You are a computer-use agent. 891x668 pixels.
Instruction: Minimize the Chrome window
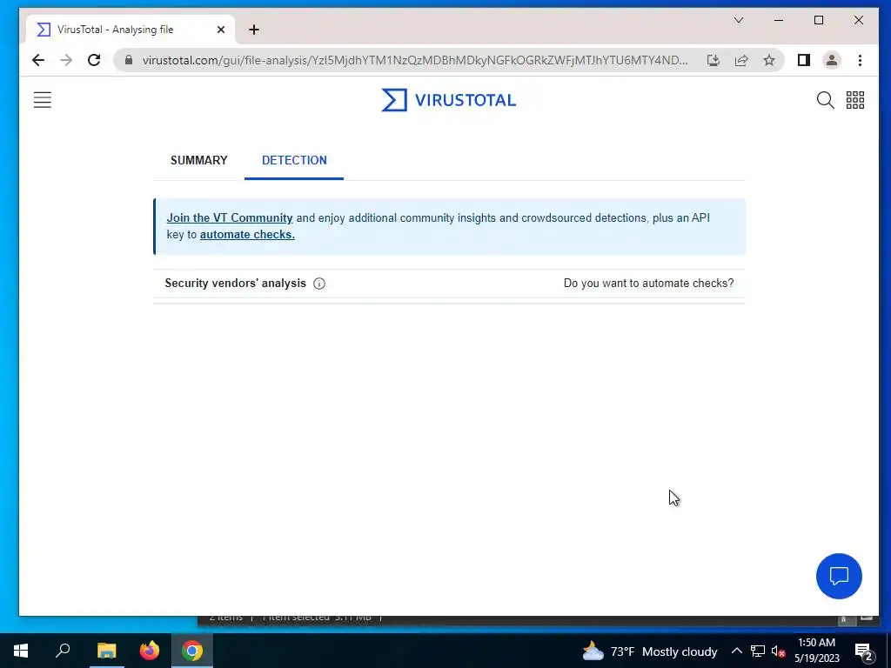[779, 21]
